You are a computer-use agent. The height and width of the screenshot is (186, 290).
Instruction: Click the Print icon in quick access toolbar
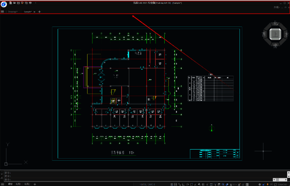click(30, 3)
